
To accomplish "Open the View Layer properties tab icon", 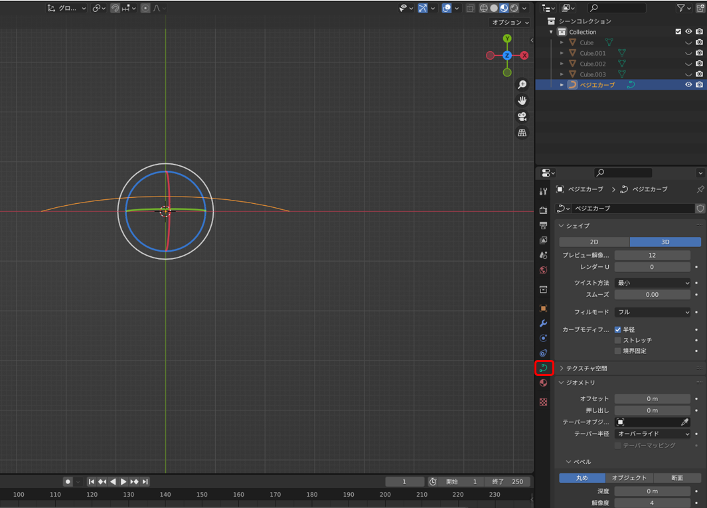I will click(543, 240).
